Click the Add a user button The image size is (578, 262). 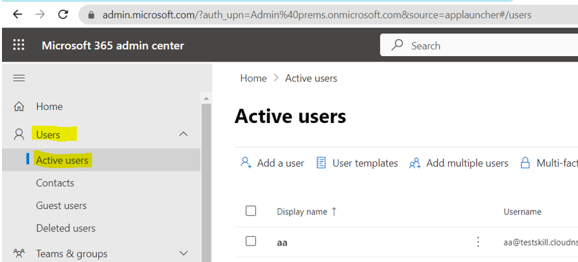[272, 163]
